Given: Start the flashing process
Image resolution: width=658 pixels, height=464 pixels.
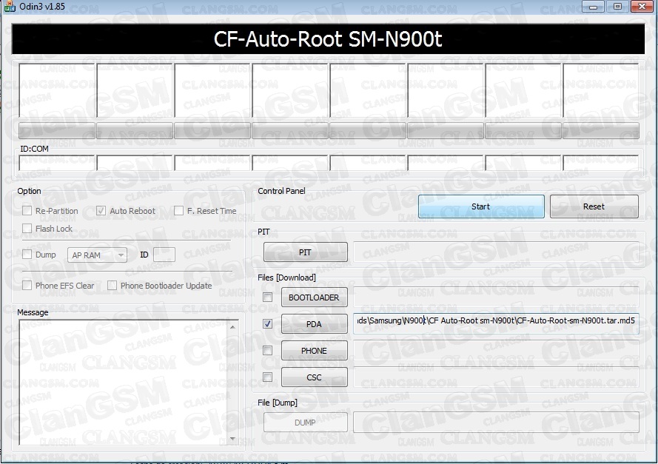Looking at the screenshot, I should coord(481,206).
